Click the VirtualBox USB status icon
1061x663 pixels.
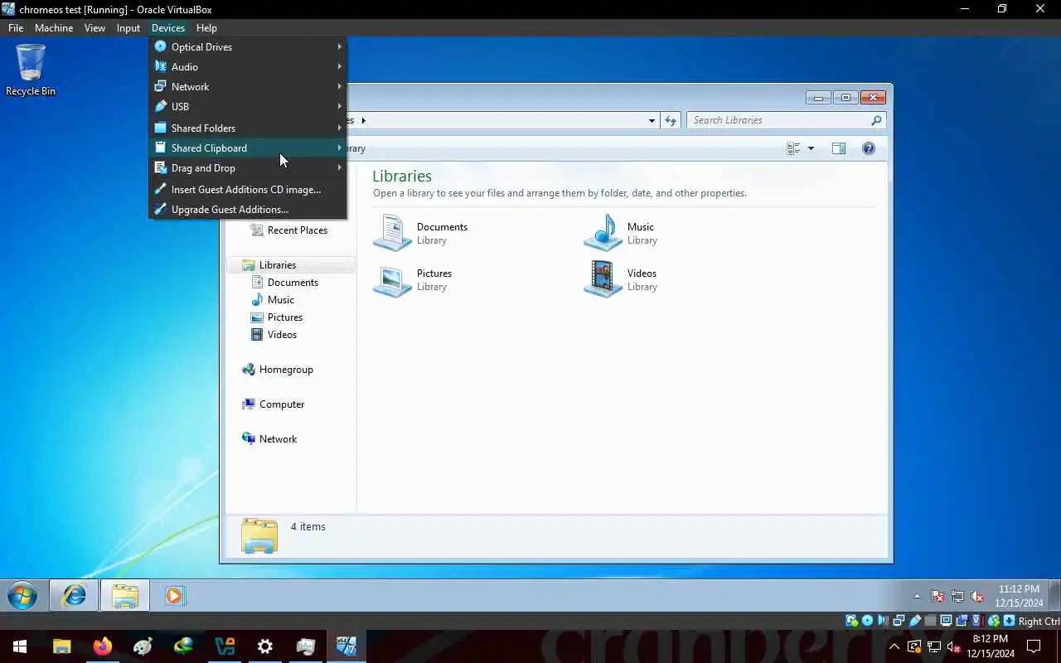point(915,621)
